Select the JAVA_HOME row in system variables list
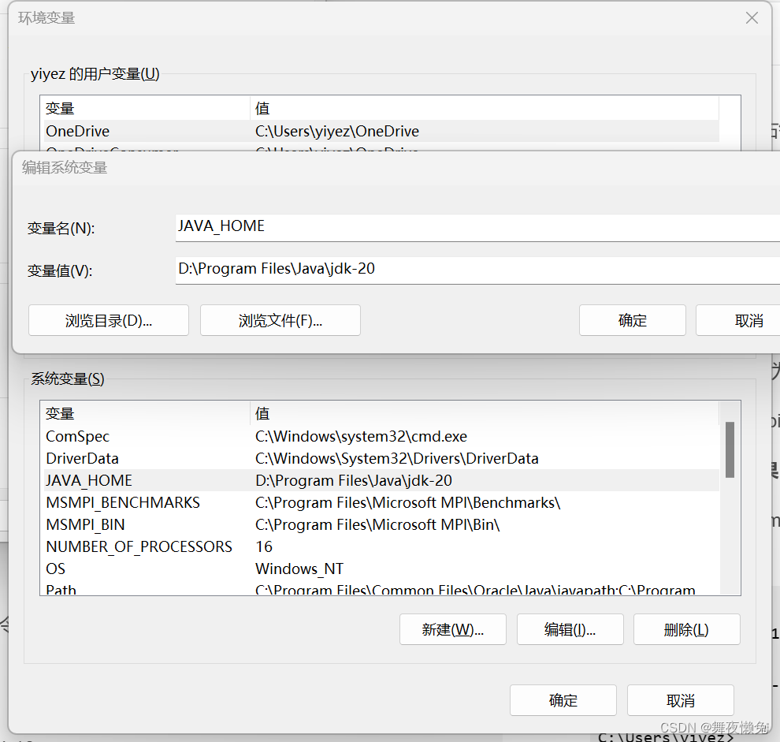780x742 pixels. (x=381, y=480)
